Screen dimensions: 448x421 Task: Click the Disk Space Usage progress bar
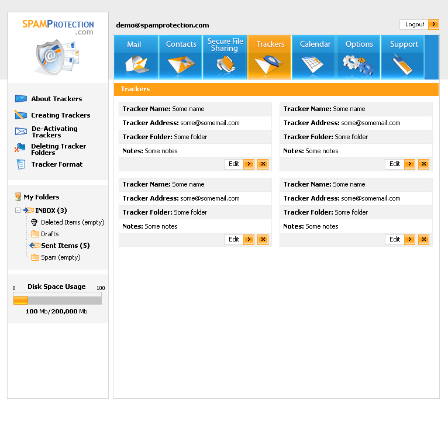click(57, 298)
